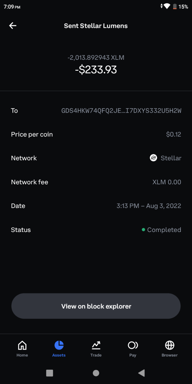Tap the back arrow icon
192x384 pixels.
coord(13,26)
